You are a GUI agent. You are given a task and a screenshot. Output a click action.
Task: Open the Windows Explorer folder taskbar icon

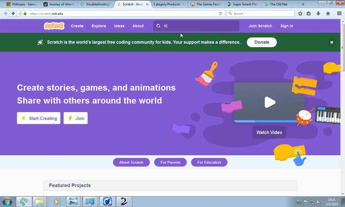40,202
